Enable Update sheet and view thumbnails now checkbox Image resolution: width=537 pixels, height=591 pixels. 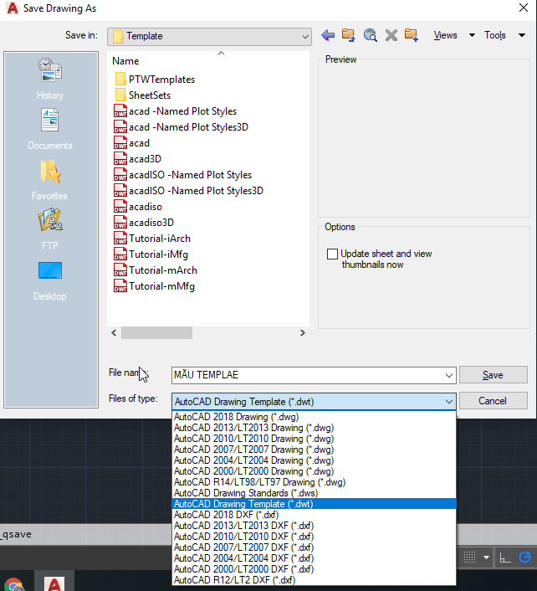(x=332, y=254)
